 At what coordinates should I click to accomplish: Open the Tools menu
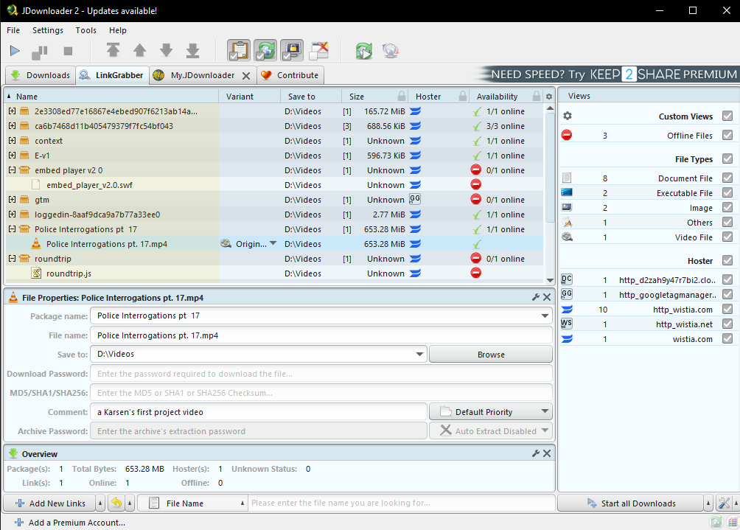(x=86, y=30)
